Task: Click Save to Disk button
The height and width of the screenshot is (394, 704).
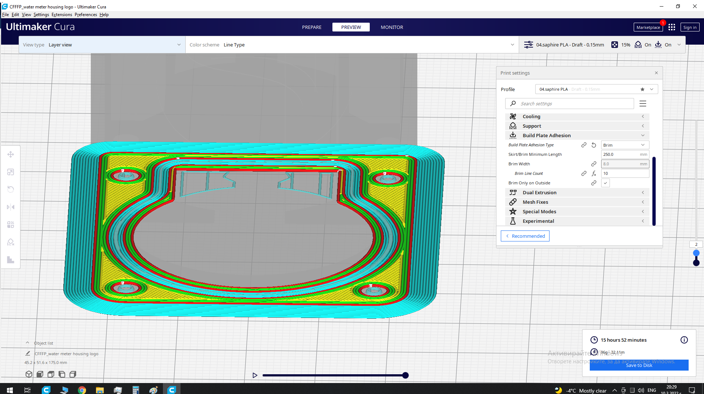Action: click(639, 365)
